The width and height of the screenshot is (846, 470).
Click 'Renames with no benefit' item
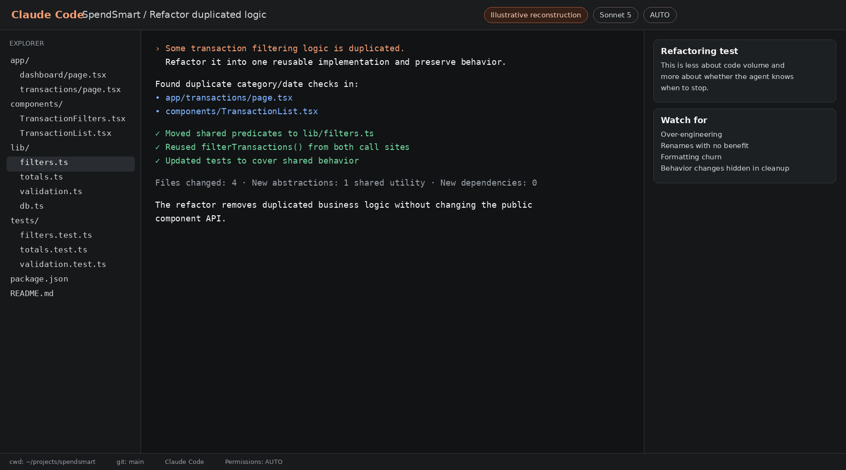(x=705, y=146)
